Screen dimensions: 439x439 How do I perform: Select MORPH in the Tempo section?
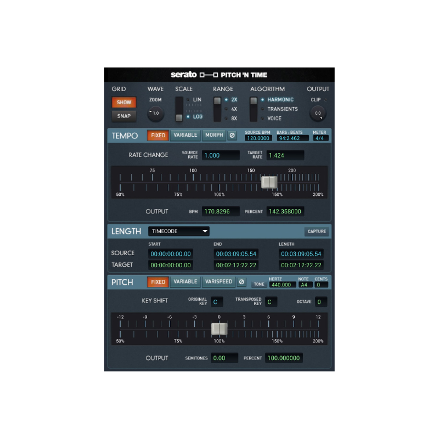(214, 135)
